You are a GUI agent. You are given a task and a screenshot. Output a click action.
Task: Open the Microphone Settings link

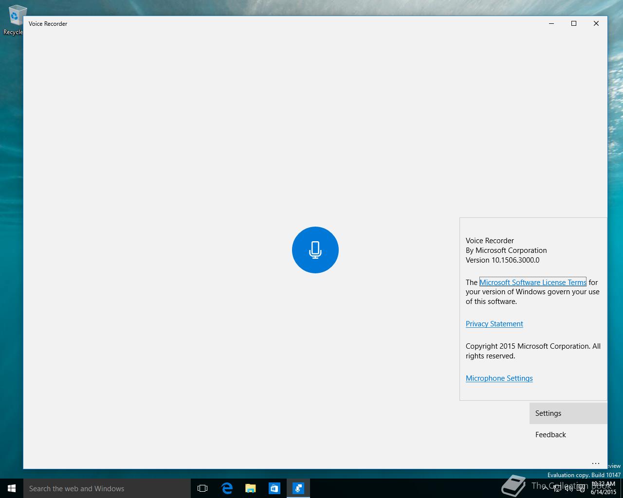pos(499,378)
